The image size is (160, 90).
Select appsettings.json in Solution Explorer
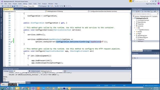[x=142, y=35]
